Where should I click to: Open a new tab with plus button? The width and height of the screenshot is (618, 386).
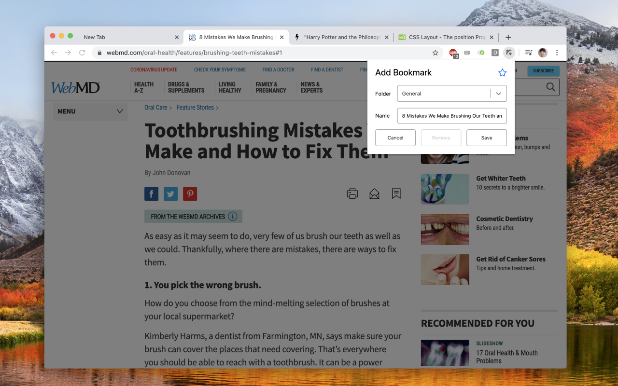point(508,37)
